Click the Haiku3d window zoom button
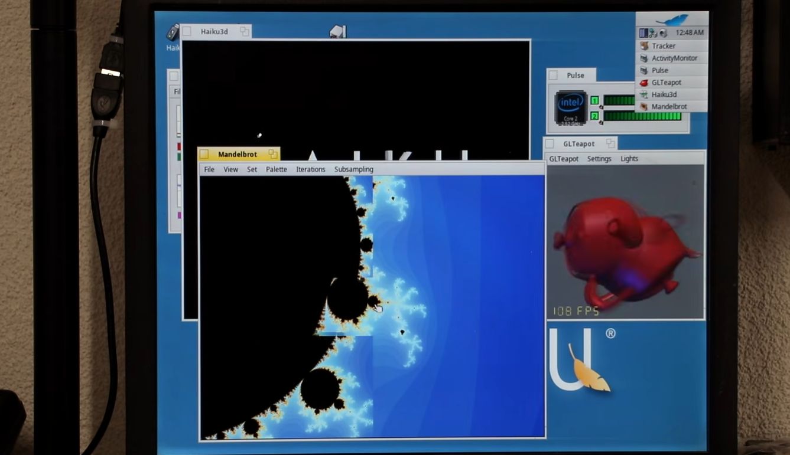The image size is (790, 455). (244, 31)
